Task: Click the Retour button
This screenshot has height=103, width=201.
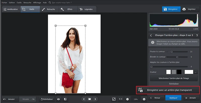Action: [x=156, y=98]
